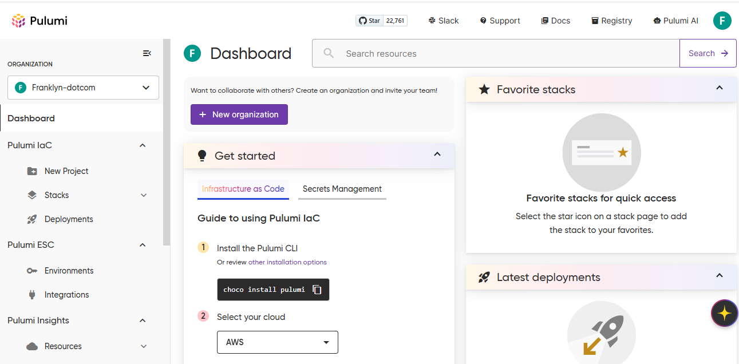Viewport: 739px width, 364px height.
Task: Click the Resources cloud icon
Action: point(33,346)
